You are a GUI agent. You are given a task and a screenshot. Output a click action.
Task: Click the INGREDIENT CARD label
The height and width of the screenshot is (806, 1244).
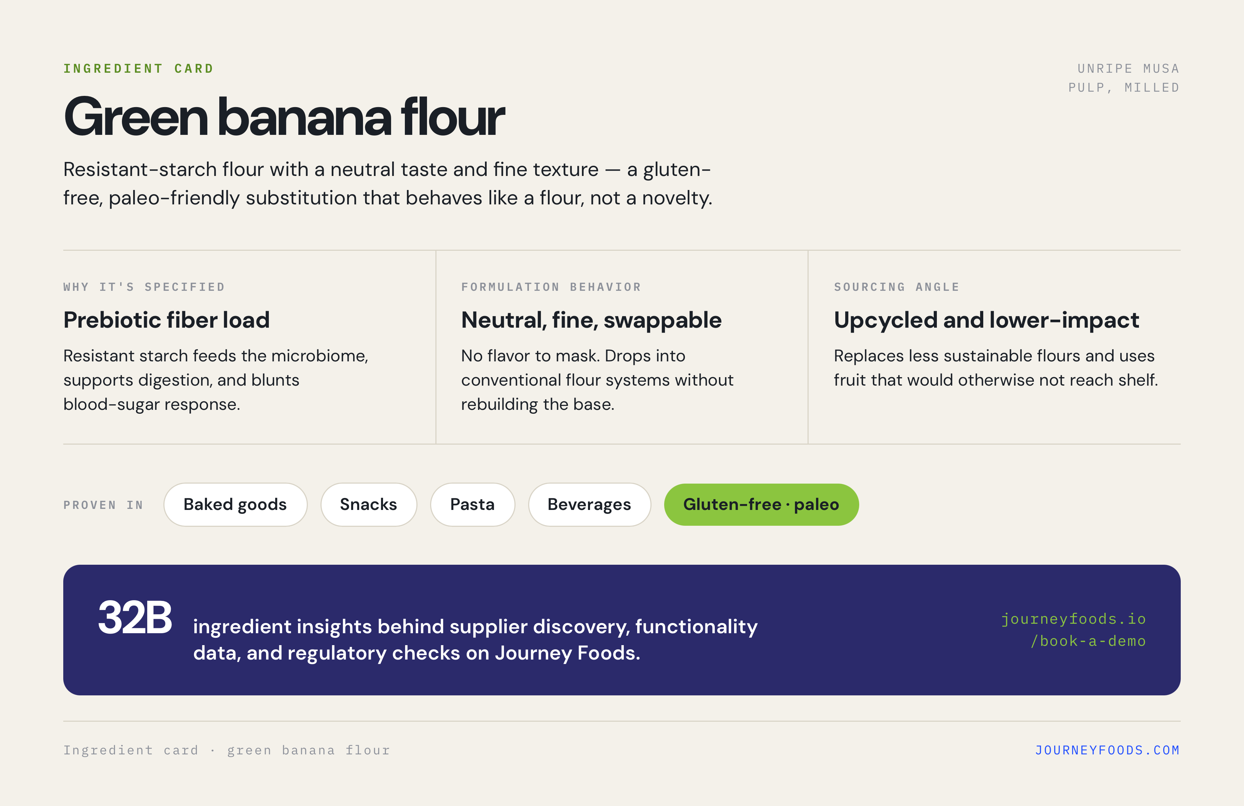(x=138, y=68)
